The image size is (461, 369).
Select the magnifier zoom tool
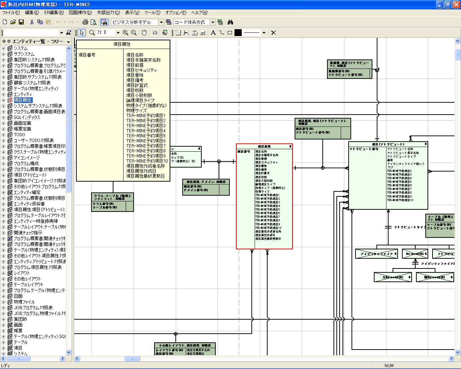(x=92, y=32)
